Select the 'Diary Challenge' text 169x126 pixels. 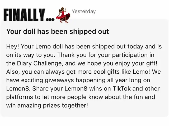coord(39,63)
